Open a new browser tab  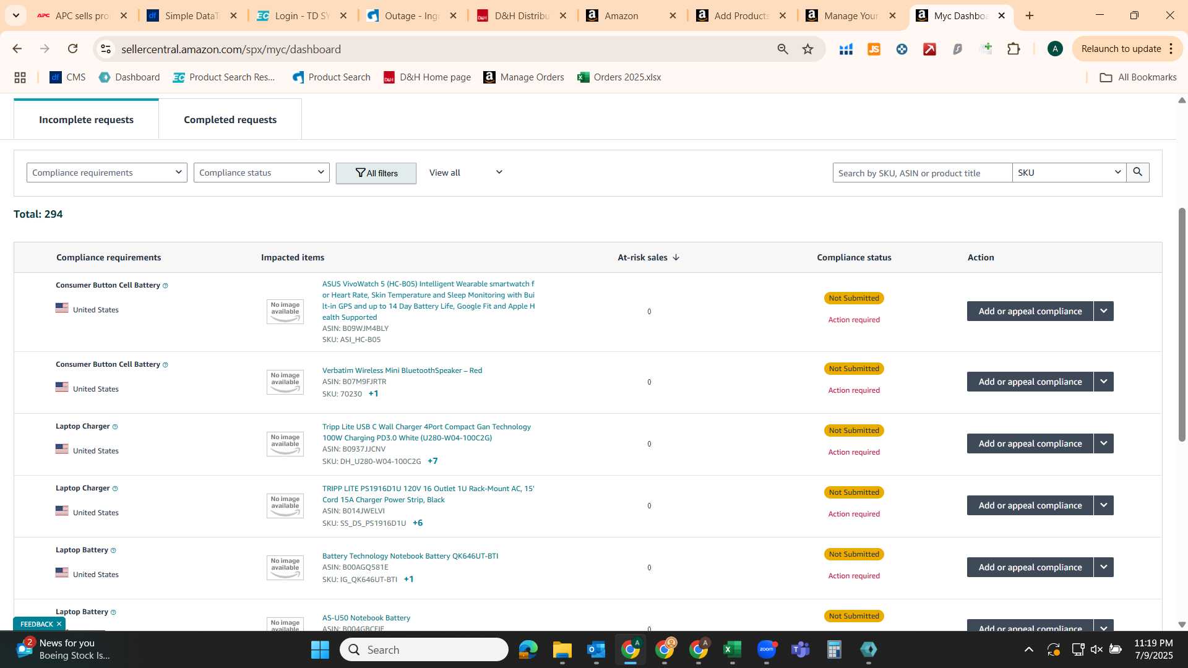(1030, 15)
